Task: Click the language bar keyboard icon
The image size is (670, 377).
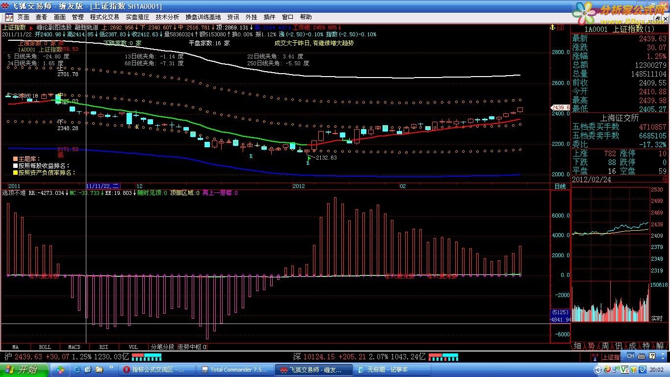Action: pyautogui.click(x=642, y=356)
